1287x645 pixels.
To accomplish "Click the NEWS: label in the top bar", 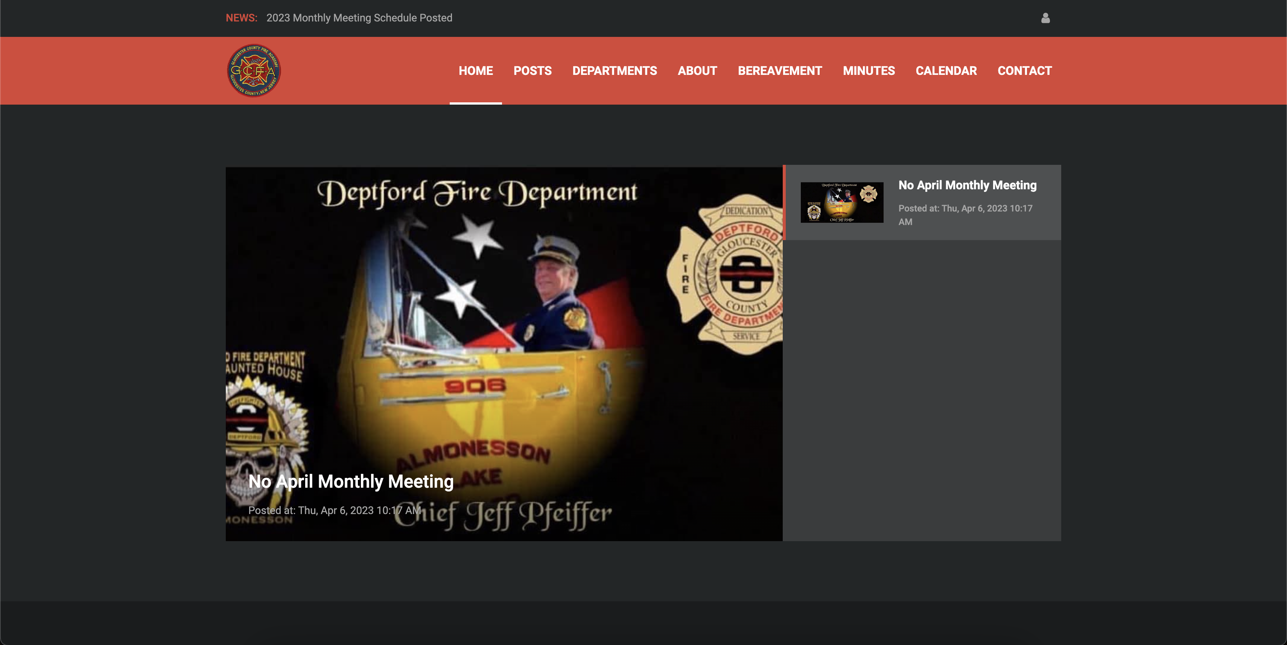I will (241, 17).
